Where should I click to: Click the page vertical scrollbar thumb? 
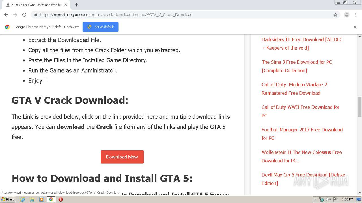tap(360, 107)
